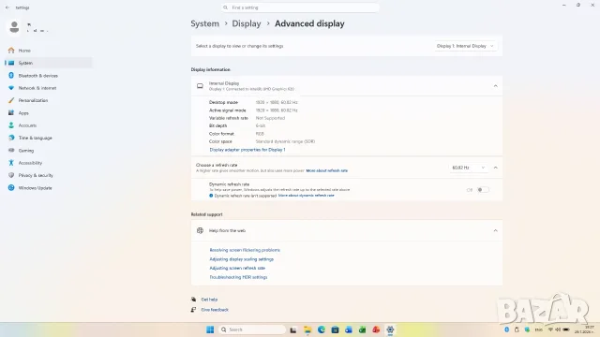Go to the Accessibility settings
600x337 pixels.
coord(30,163)
